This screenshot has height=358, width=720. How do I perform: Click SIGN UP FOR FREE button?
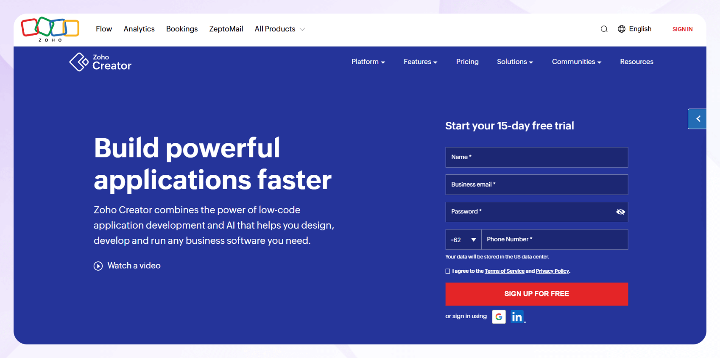[x=537, y=294]
